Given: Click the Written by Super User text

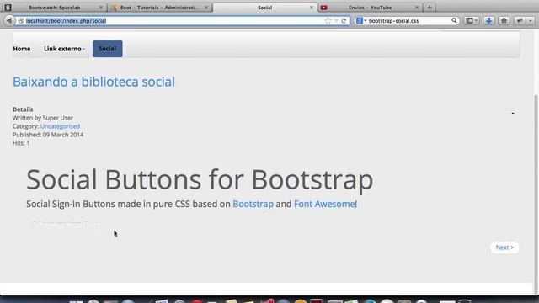Looking at the screenshot, I should coord(43,118).
